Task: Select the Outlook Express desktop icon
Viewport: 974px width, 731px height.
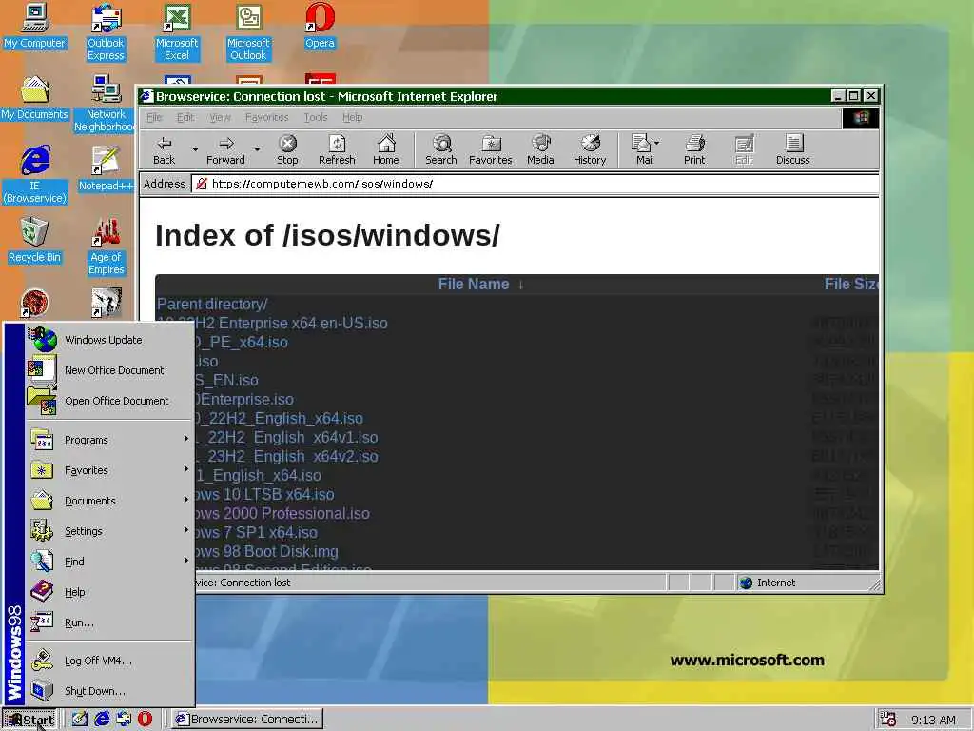Action: click(107, 32)
